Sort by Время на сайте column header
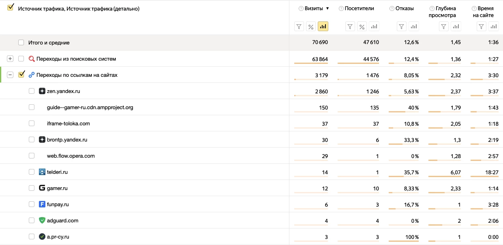Screen dimensions: 503x245 tap(486, 12)
